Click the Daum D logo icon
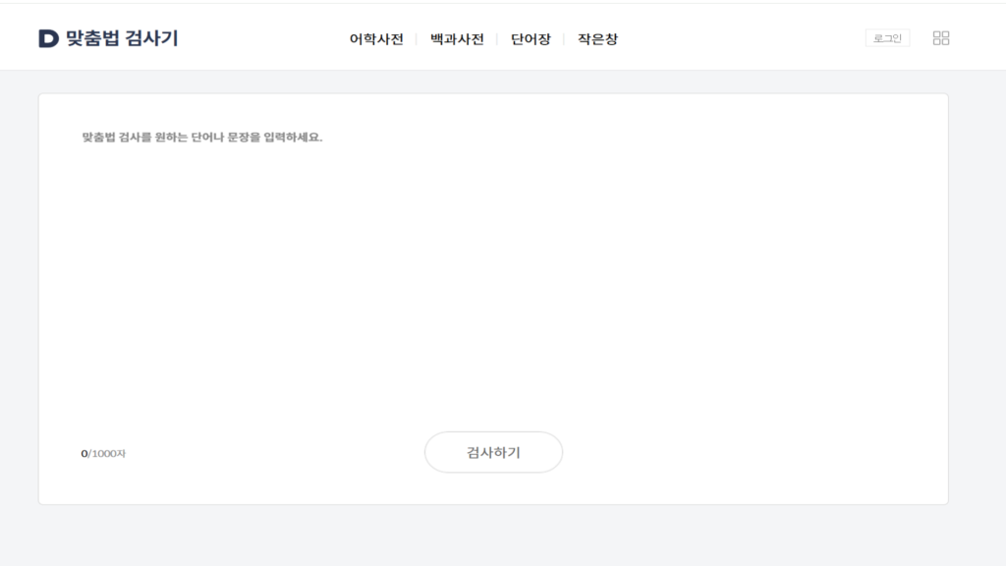 point(48,39)
